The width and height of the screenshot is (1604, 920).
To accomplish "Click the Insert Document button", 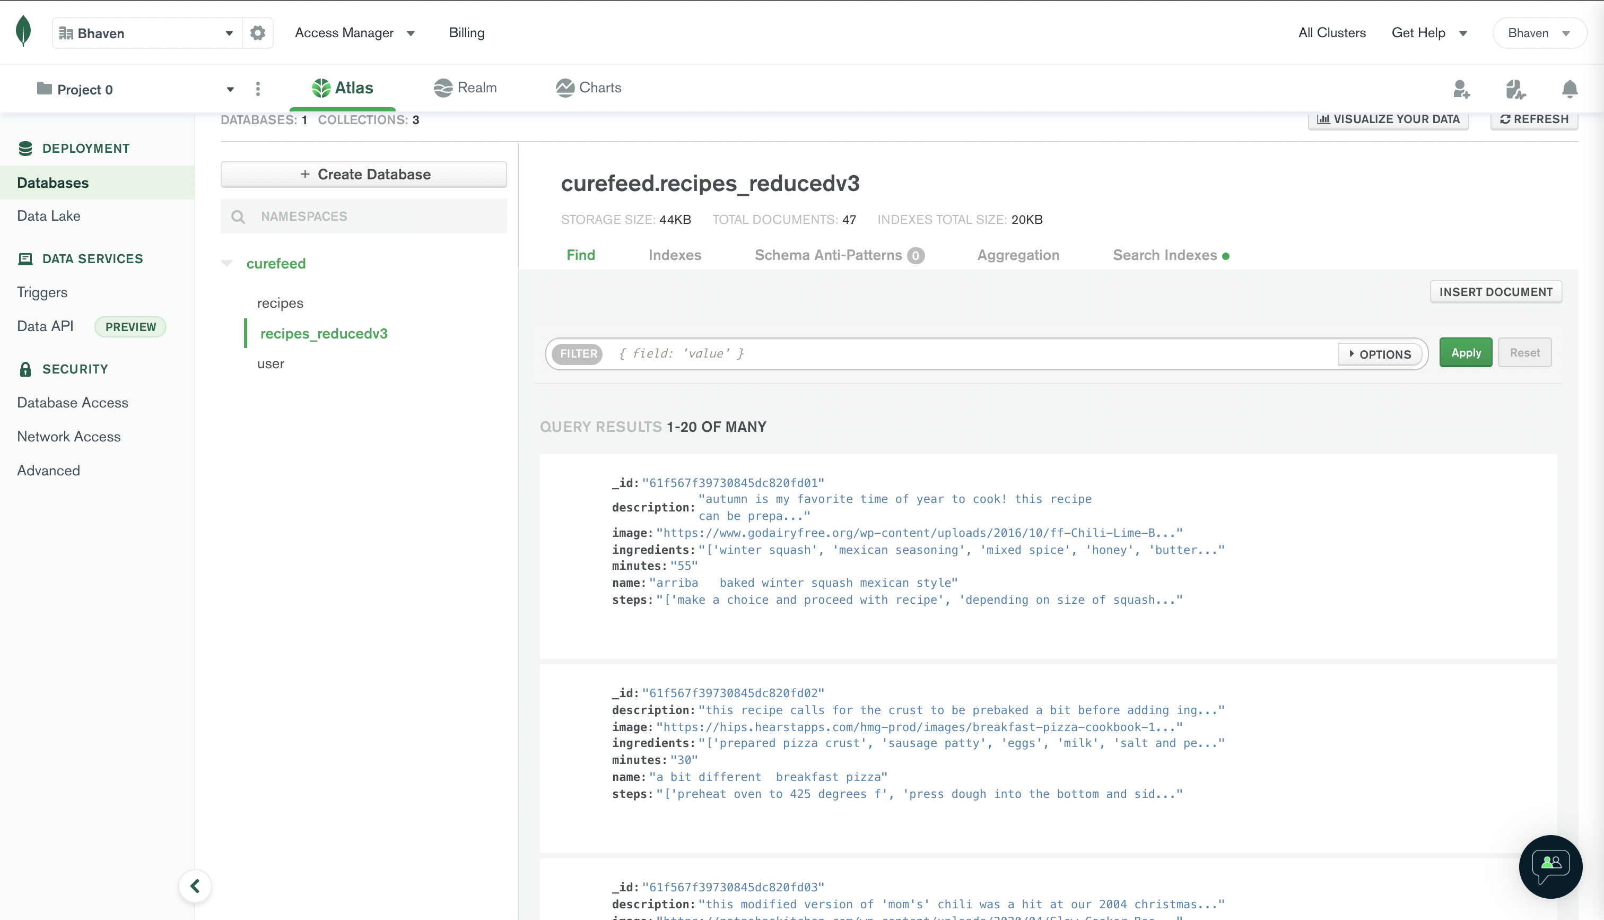I will pos(1495,292).
